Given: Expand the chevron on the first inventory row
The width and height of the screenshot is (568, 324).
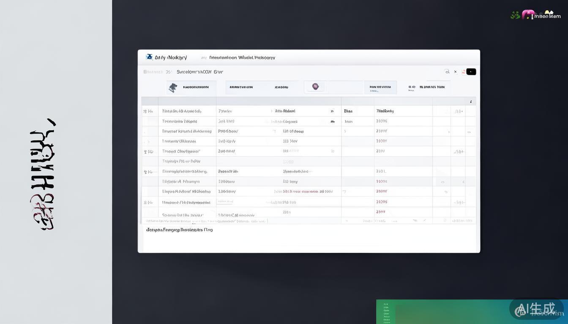Looking at the screenshot, I should point(273,111).
